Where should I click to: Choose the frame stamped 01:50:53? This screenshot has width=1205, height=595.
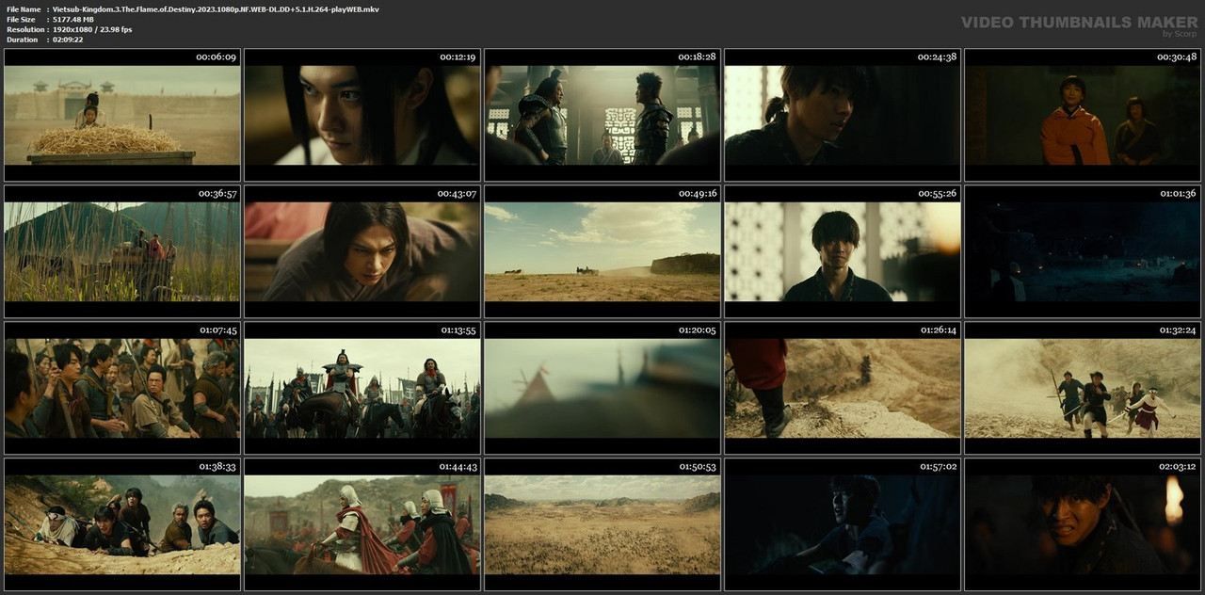click(x=602, y=524)
